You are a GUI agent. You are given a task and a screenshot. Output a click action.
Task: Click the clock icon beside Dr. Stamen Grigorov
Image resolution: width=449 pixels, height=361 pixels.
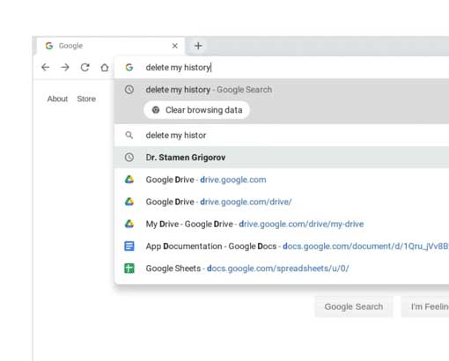click(x=129, y=158)
